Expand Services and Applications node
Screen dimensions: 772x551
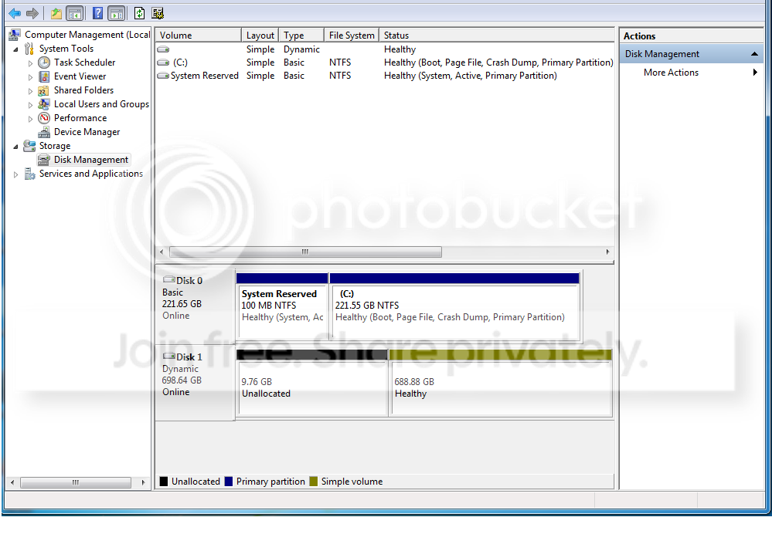(15, 174)
